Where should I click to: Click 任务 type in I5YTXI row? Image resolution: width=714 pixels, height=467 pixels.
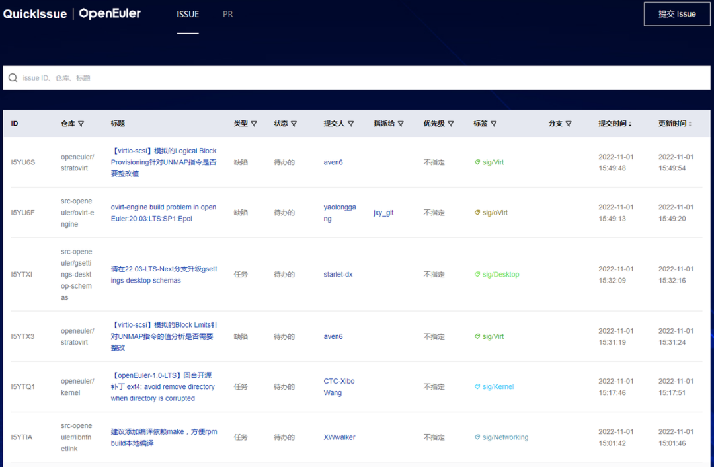pos(241,275)
